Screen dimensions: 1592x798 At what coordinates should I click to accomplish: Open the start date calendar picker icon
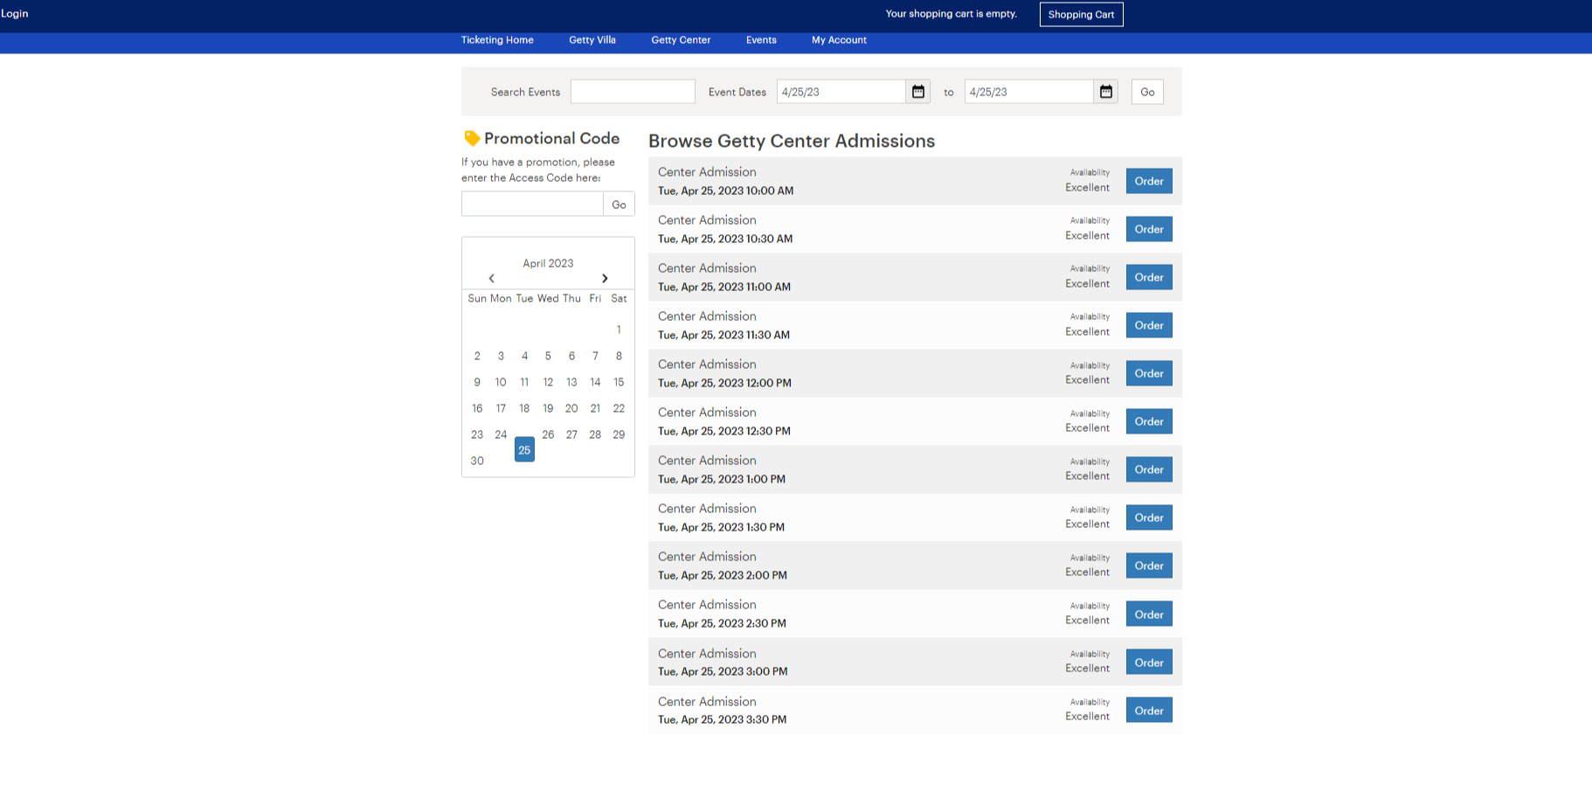(x=917, y=92)
